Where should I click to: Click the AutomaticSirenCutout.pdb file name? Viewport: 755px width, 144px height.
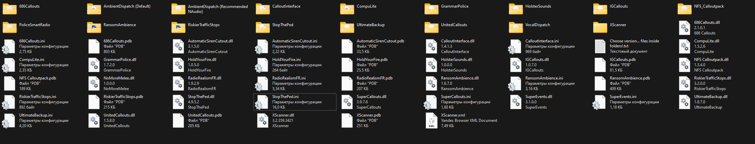tap(380, 41)
